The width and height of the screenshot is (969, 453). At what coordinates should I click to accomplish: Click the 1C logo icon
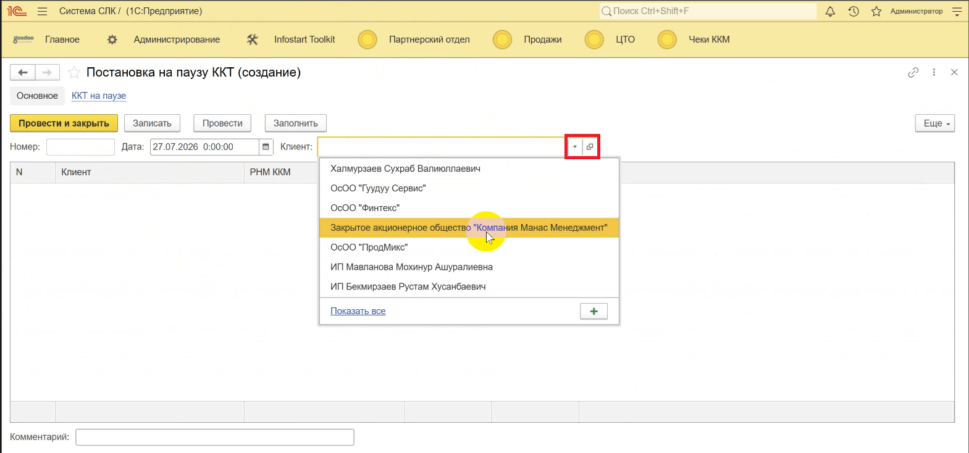point(17,11)
